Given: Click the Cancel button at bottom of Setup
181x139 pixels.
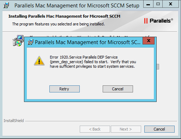Looking at the screenshot, I should point(159,129).
